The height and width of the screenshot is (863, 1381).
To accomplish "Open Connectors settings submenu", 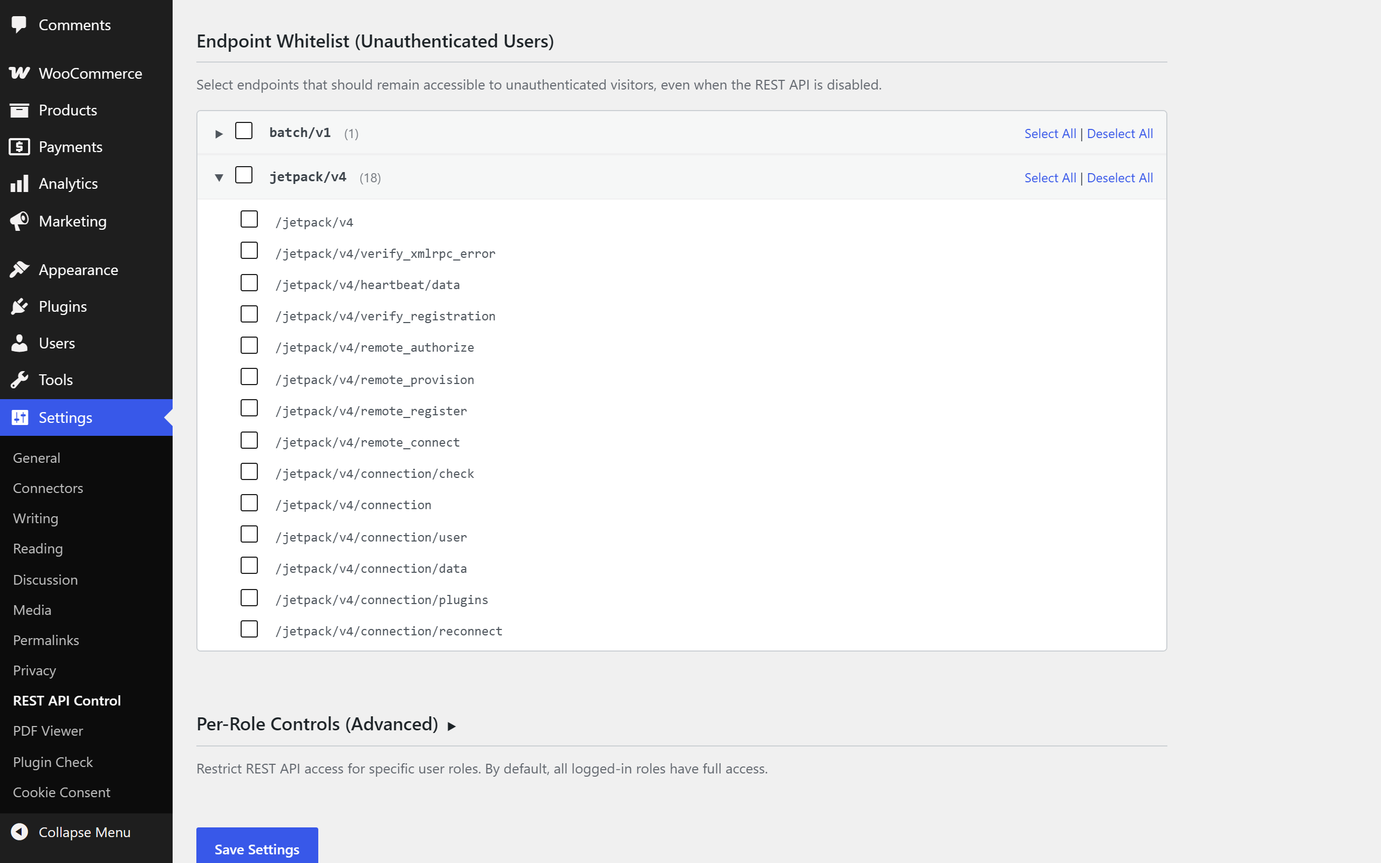I will [x=48, y=488].
